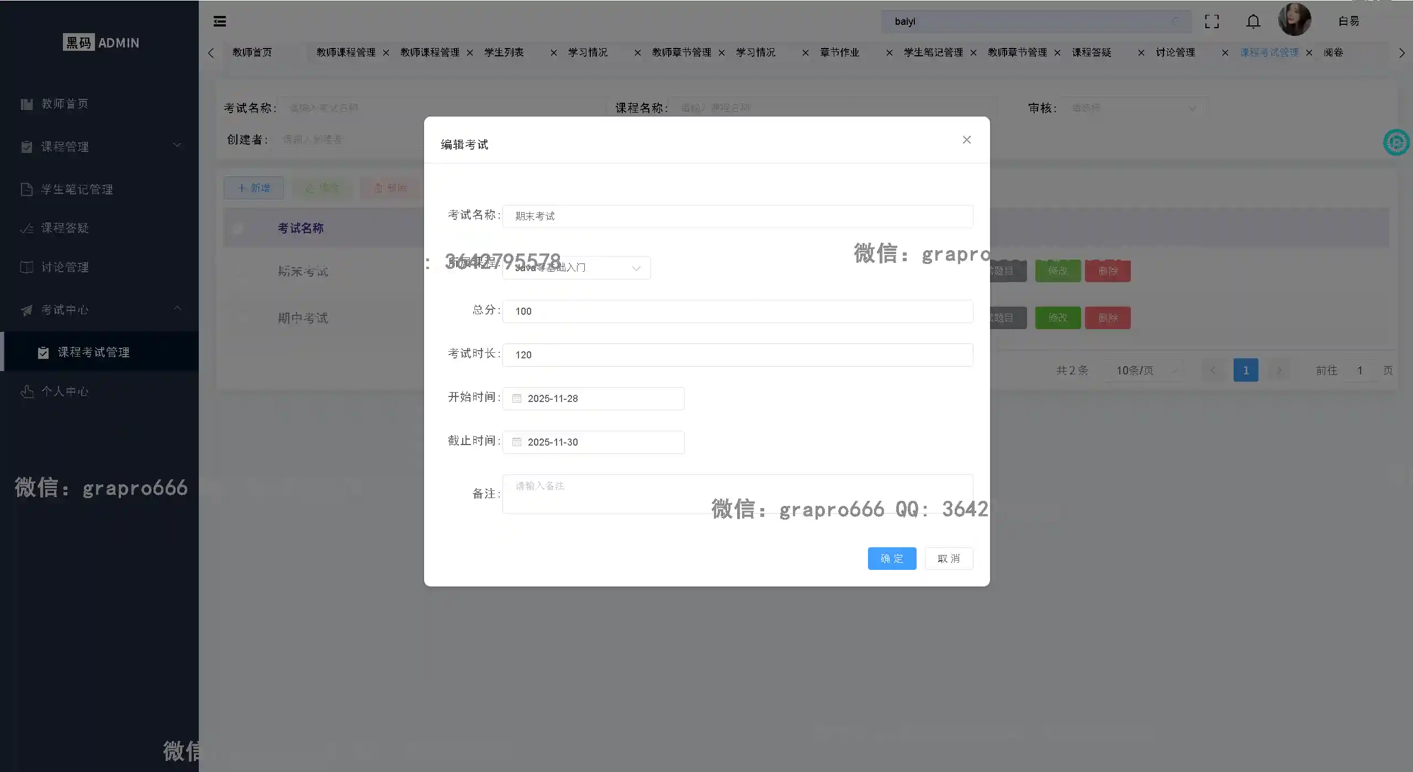Toggle the select-all header checkbox
Image resolution: width=1413 pixels, height=772 pixels.
coord(239,228)
